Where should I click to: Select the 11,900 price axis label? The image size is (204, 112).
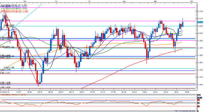pyautogui.click(x=200, y=48)
